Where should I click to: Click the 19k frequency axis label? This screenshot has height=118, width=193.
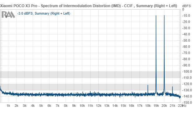click(x=156, y=106)
